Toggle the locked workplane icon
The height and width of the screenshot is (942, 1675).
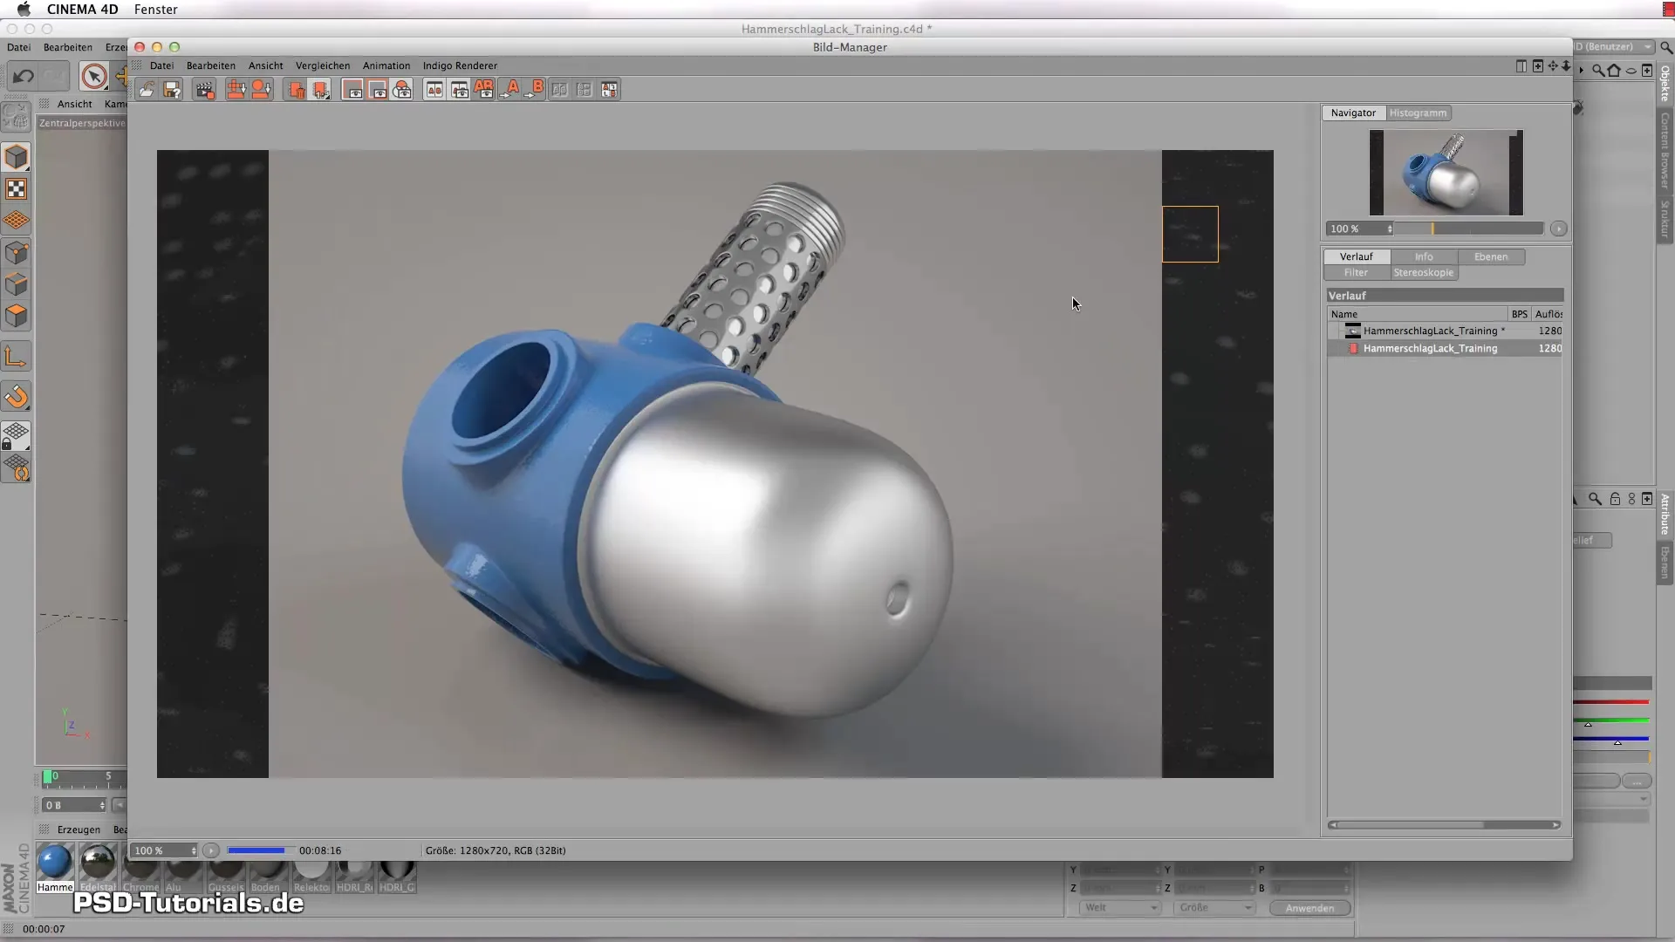point(17,436)
